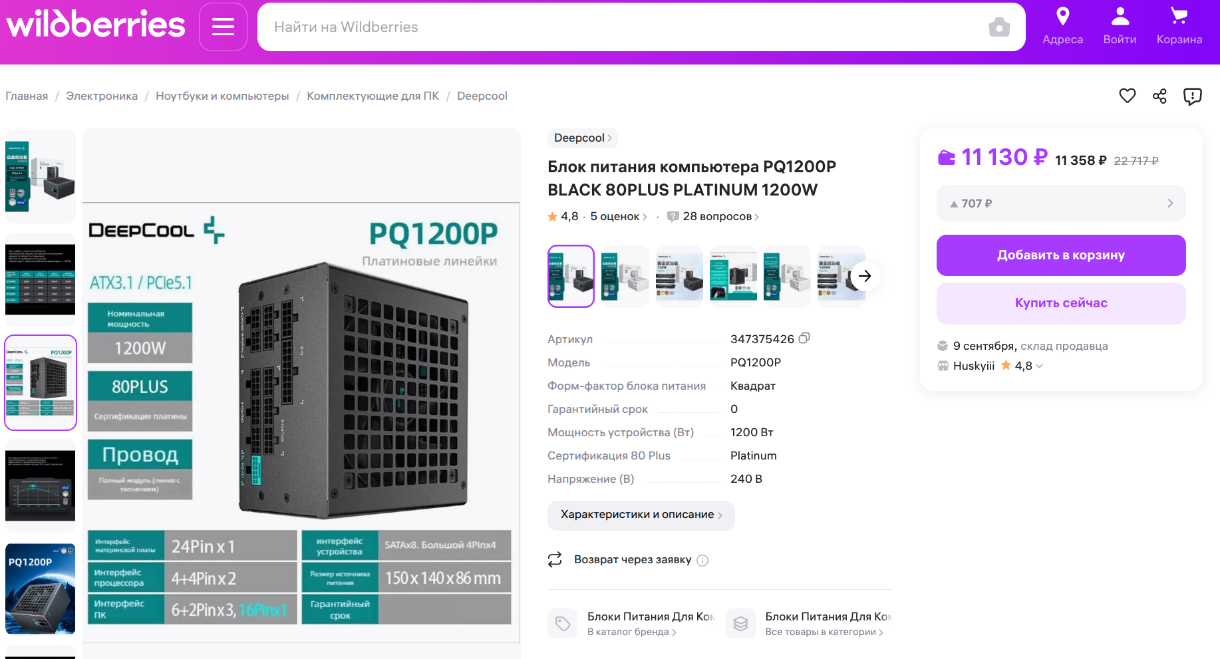1220x659 pixels.
Task: Open category layers icon
Action: 740,624
